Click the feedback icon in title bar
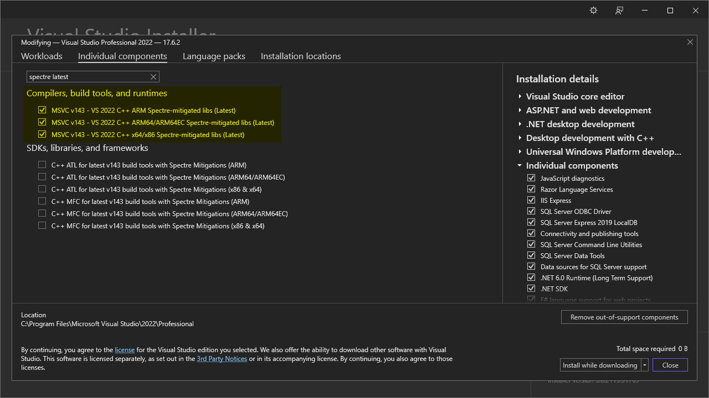709x398 pixels. [619, 11]
